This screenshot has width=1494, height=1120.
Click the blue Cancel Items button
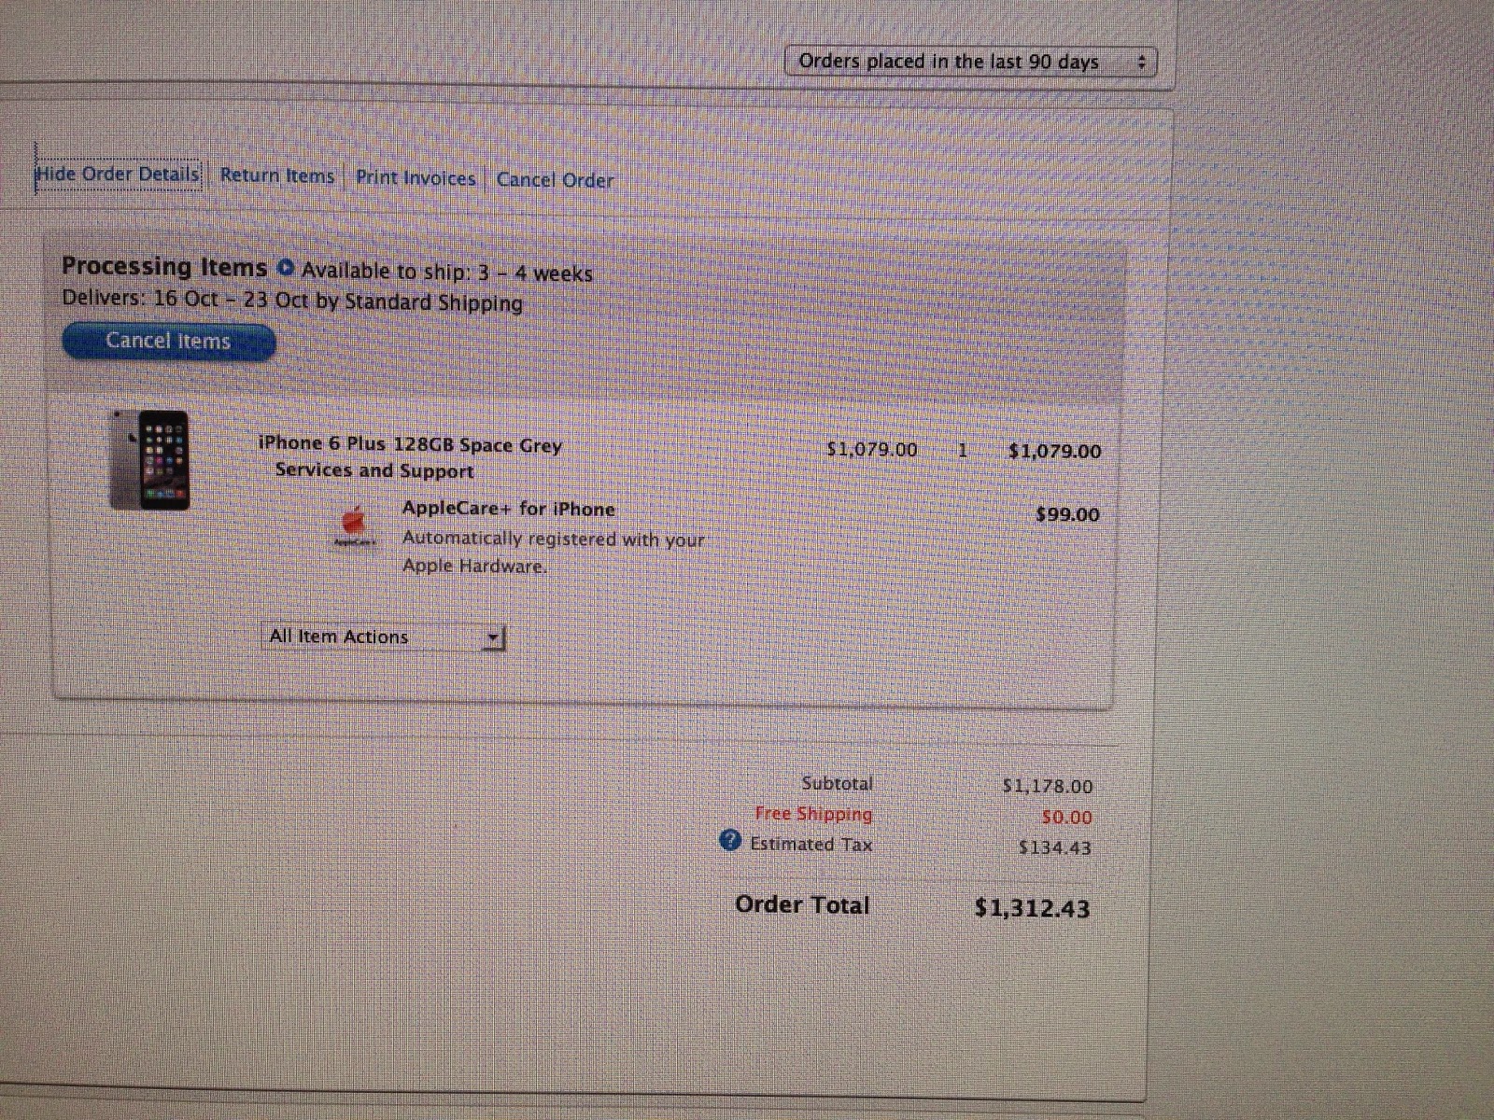coord(169,341)
